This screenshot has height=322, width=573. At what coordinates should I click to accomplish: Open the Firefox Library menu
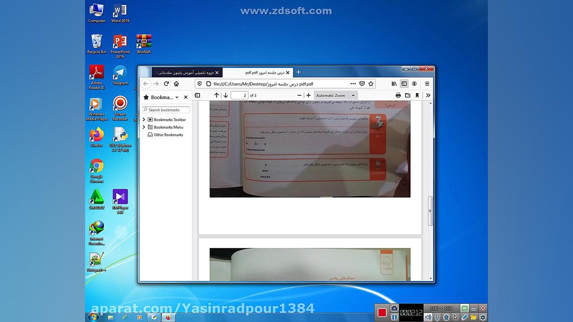(x=394, y=84)
